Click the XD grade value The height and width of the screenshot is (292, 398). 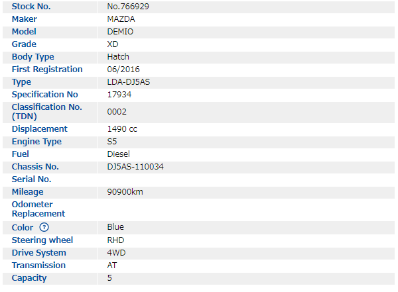pos(113,44)
